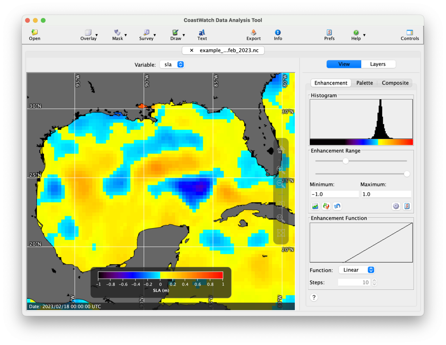Image resolution: width=446 pixels, height=345 pixels.
Task: Click the Export toolbar icon
Action: [253, 33]
